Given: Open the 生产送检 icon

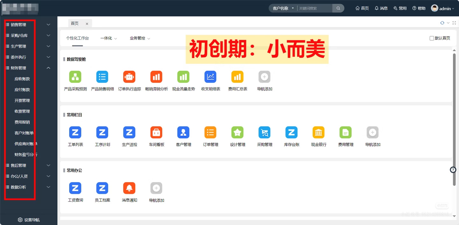Looking at the screenshot, I should (x=129, y=132).
